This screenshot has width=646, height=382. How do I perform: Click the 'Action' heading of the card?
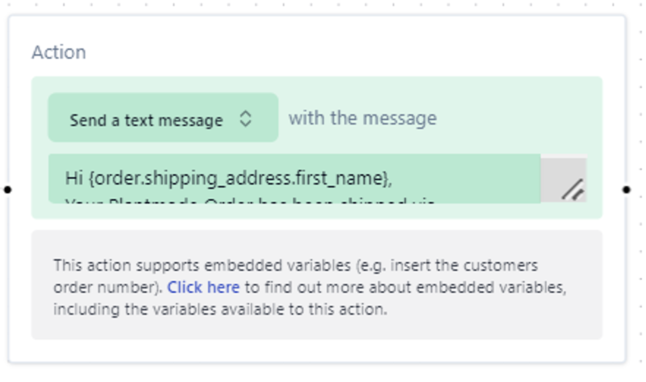59,52
